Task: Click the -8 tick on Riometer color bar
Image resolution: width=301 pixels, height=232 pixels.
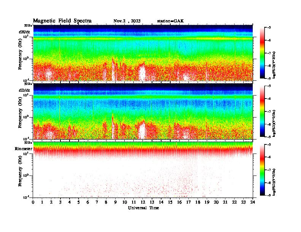Action: [269, 183]
